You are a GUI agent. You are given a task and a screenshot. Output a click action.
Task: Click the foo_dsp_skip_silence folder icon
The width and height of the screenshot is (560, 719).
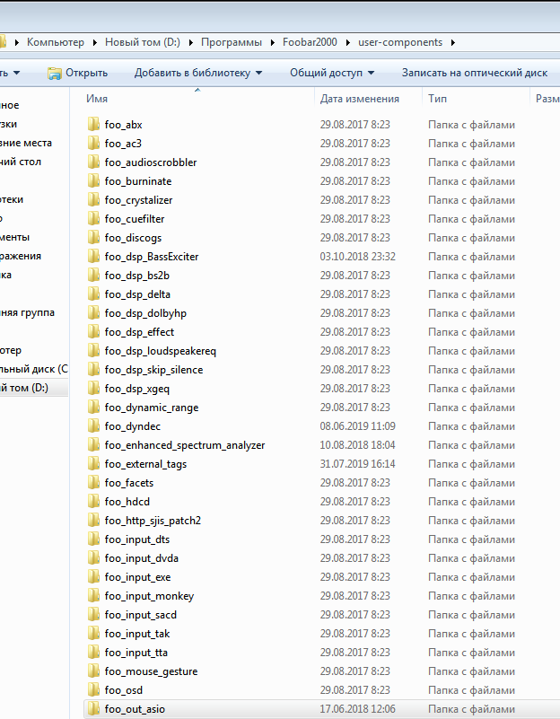(93, 369)
